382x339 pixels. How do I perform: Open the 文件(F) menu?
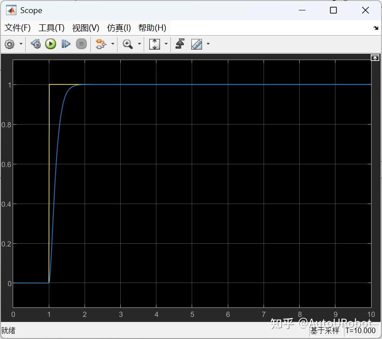coord(18,28)
